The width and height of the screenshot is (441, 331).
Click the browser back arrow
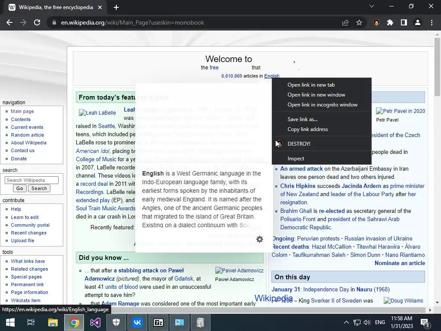(x=9, y=22)
